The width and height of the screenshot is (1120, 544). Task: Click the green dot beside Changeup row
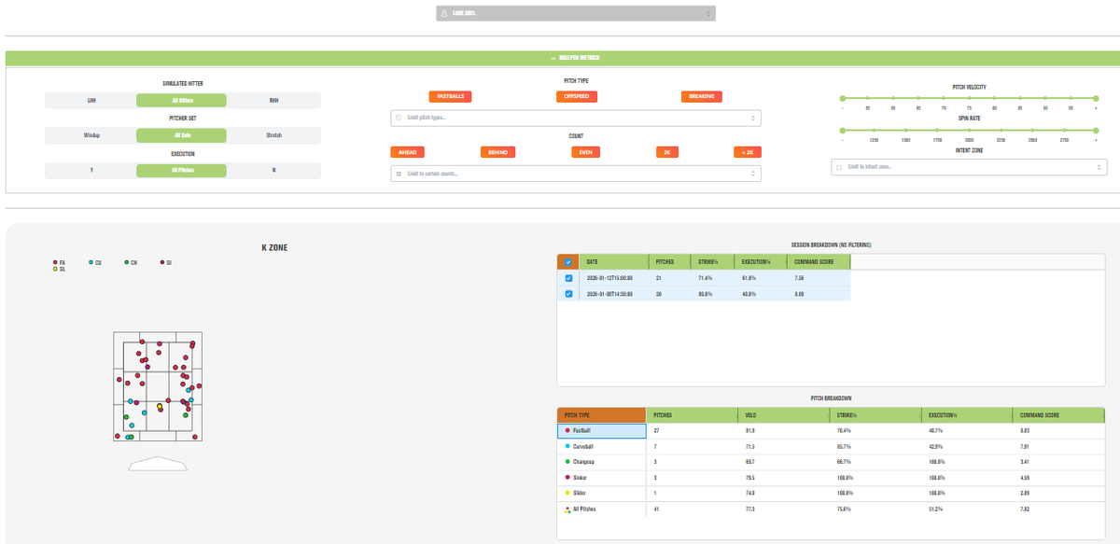(567, 462)
